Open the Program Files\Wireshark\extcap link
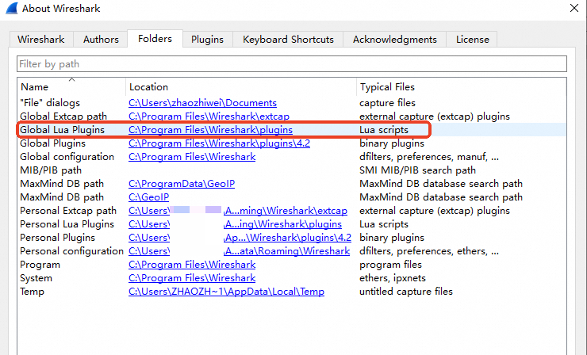Viewport: 587px width, 355px height. (x=209, y=116)
